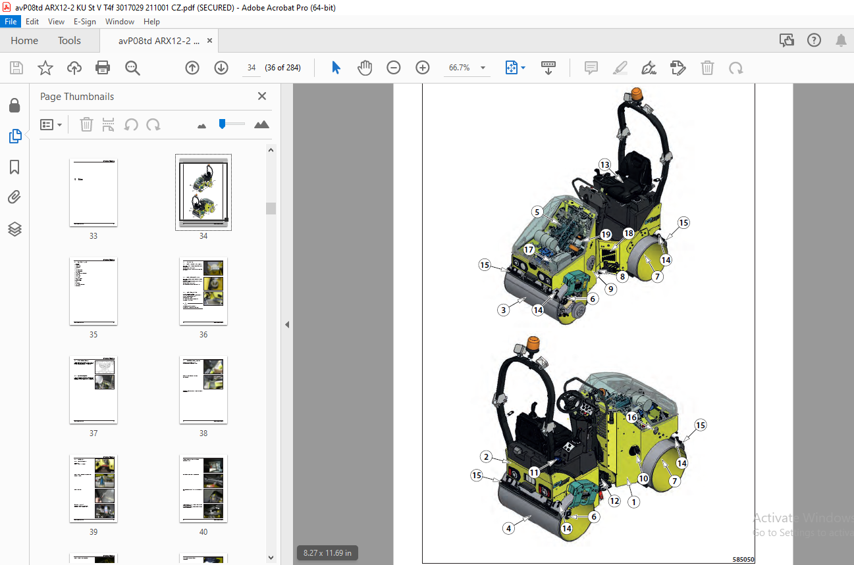Screen dimensions: 854x565
Task: Open the Bookmarks sidebar panel
Action: (14, 167)
